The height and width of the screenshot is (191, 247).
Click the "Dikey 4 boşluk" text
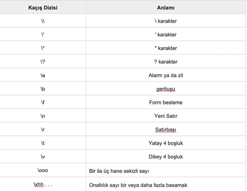165,157
